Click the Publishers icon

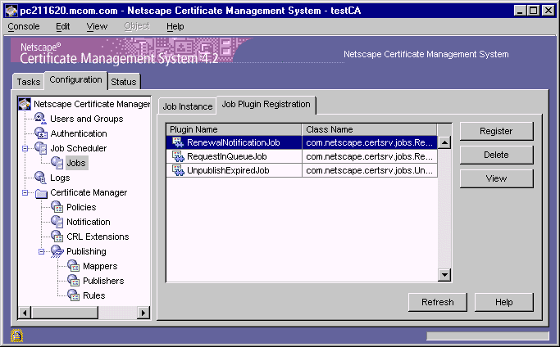pos(73,281)
